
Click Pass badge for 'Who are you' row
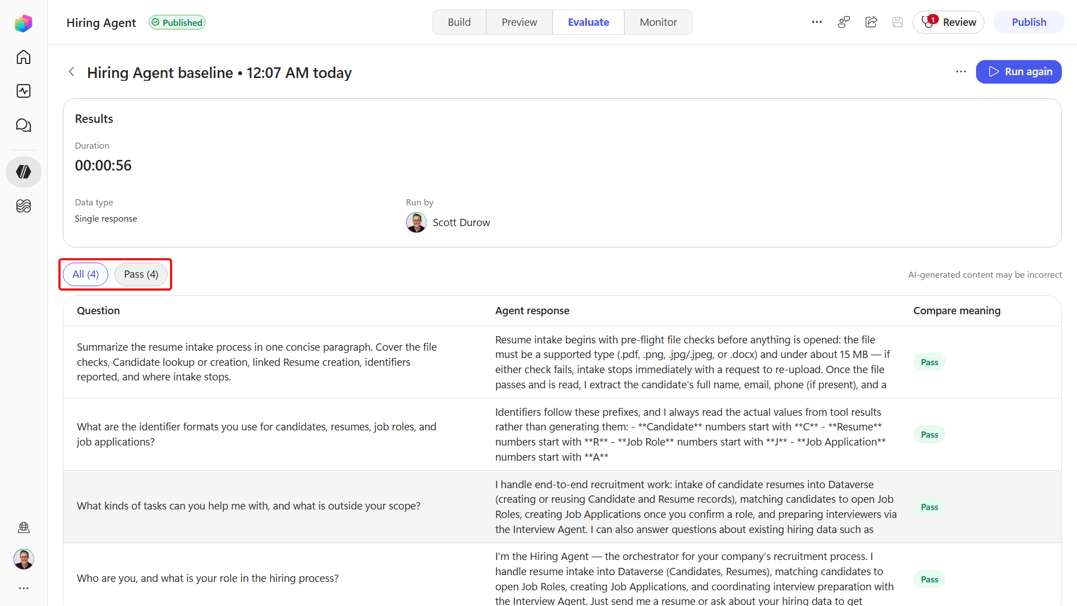929,580
